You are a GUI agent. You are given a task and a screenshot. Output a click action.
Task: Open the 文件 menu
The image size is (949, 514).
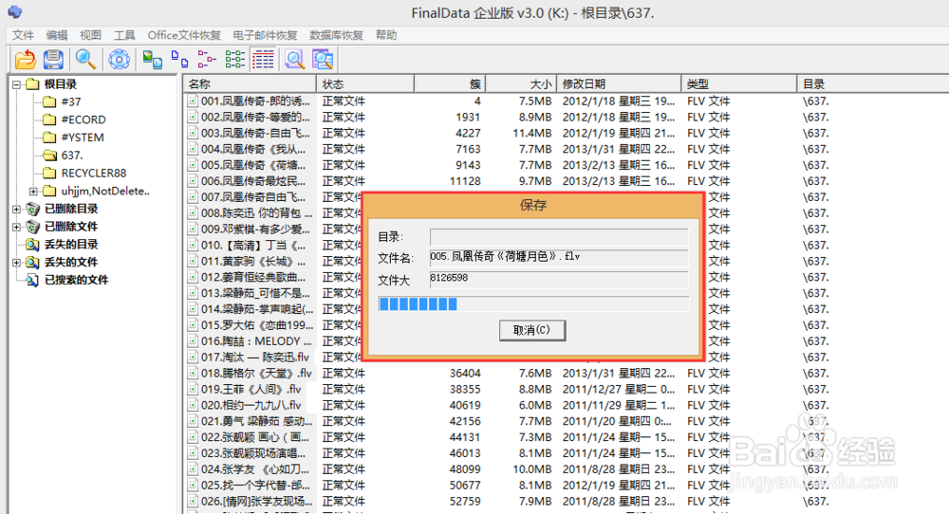pyautogui.click(x=23, y=35)
